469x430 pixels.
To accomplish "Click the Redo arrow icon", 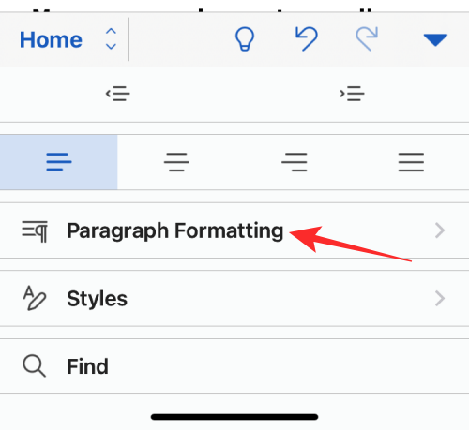I will click(367, 38).
